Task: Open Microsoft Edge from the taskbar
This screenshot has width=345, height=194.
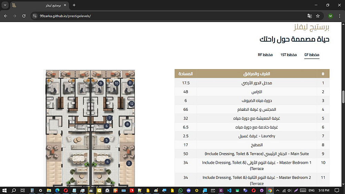Action: tap(57, 190)
